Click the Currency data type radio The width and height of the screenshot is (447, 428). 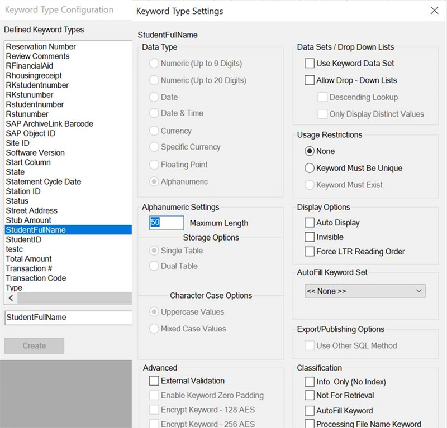pos(154,131)
